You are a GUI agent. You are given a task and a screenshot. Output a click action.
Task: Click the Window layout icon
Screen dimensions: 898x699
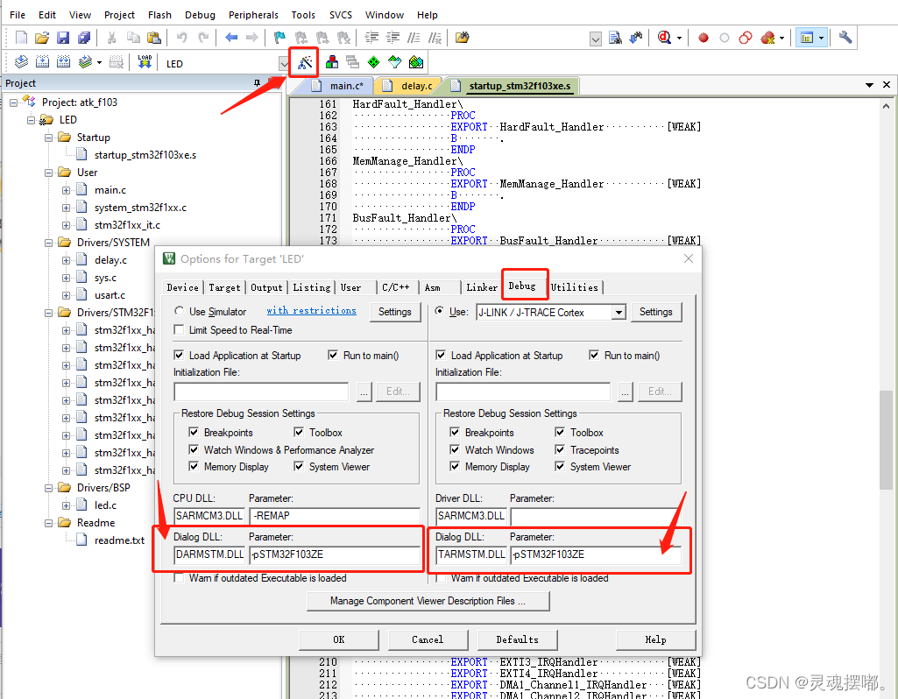[807, 38]
